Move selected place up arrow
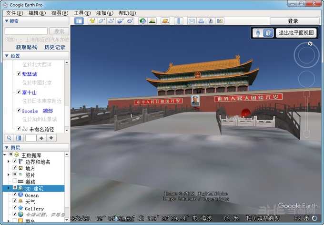 pyautogui.click(x=41, y=138)
